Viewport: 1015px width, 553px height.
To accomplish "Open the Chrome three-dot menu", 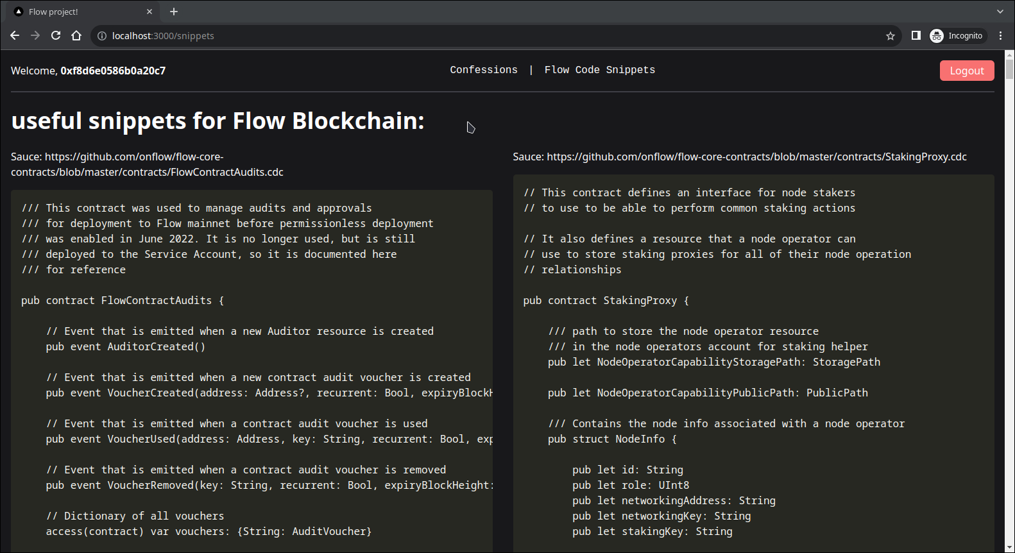I will (x=1000, y=36).
